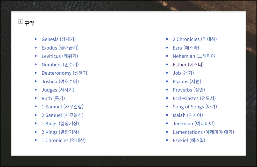Open Proverbs (잠언) page
The height and width of the screenshot is (167, 257).
click(189, 90)
